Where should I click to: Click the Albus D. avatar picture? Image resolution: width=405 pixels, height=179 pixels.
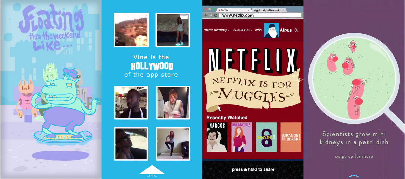(x=271, y=30)
